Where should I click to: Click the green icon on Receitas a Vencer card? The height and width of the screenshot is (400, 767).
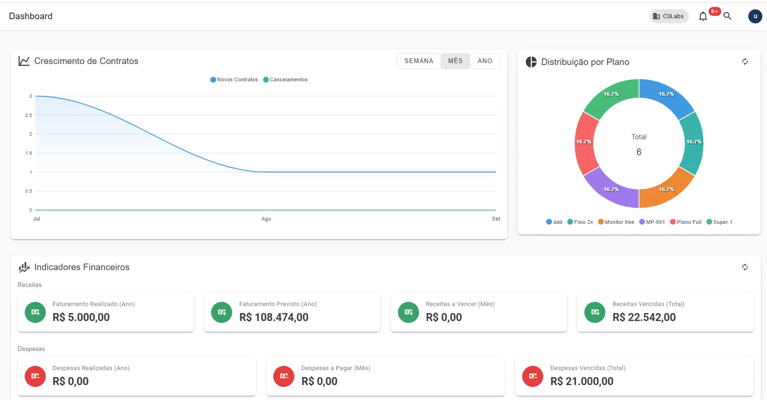point(408,312)
